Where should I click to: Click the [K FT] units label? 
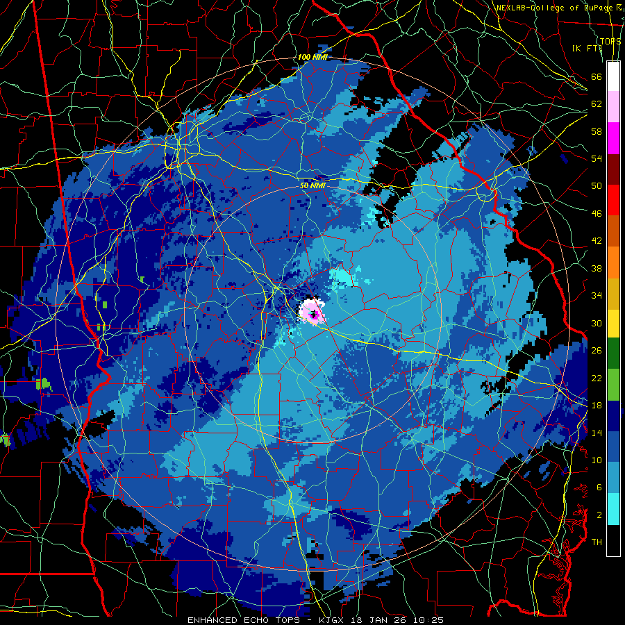pos(587,48)
